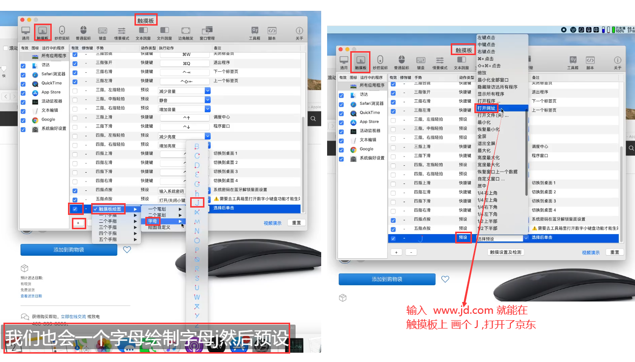Open 键盘 settings in the right window

(x=421, y=62)
